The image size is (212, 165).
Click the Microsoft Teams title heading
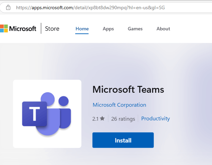click(128, 89)
